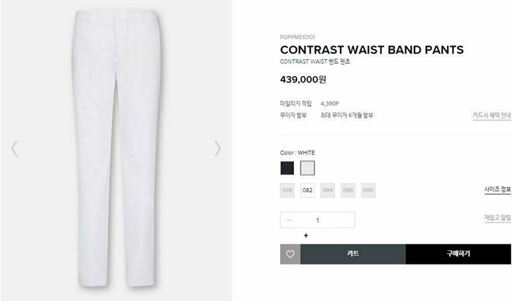Open 카드사 혜택 안내 card benefits link
Screen dimensions: 512x301
(492, 116)
